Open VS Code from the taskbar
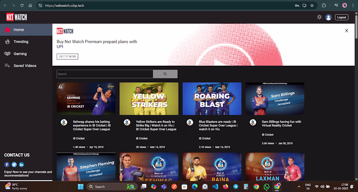358x192 pixels. (x=215, y=187)
